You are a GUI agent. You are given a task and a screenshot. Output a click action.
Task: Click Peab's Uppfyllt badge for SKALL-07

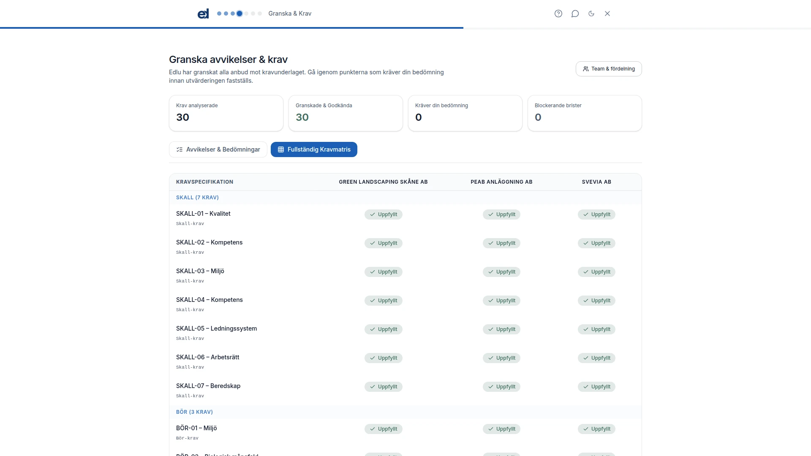[x=501, y=387]
